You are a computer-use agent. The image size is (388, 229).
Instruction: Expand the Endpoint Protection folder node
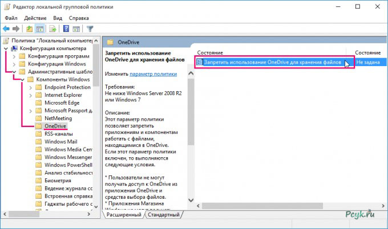[x=30, y=87]
